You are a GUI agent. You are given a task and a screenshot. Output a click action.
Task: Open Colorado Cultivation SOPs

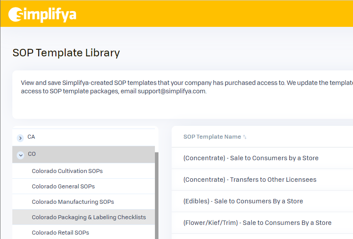pyautogui.click(x=67, y=171)
